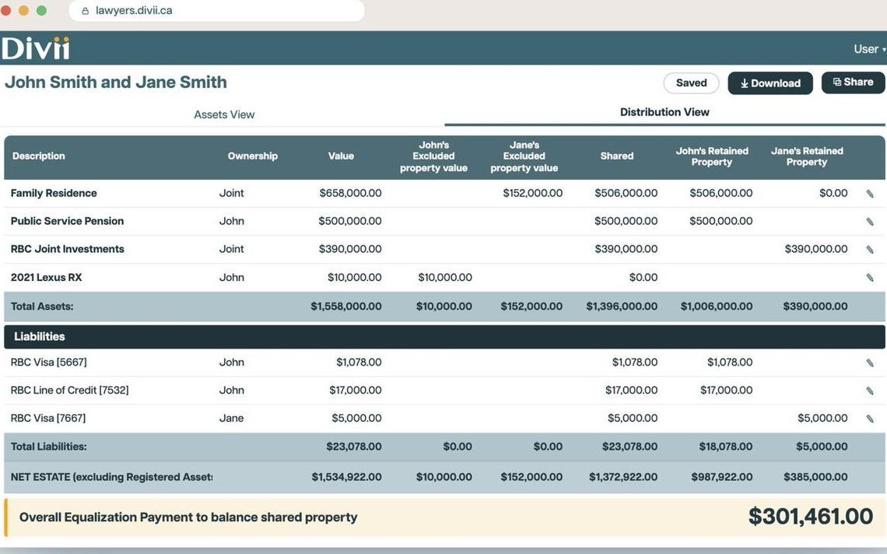The height and width of the screenshot is (554, 887).
Task: Edit the RBC Line of Credit row pencil icon
Action: [870, 391]
